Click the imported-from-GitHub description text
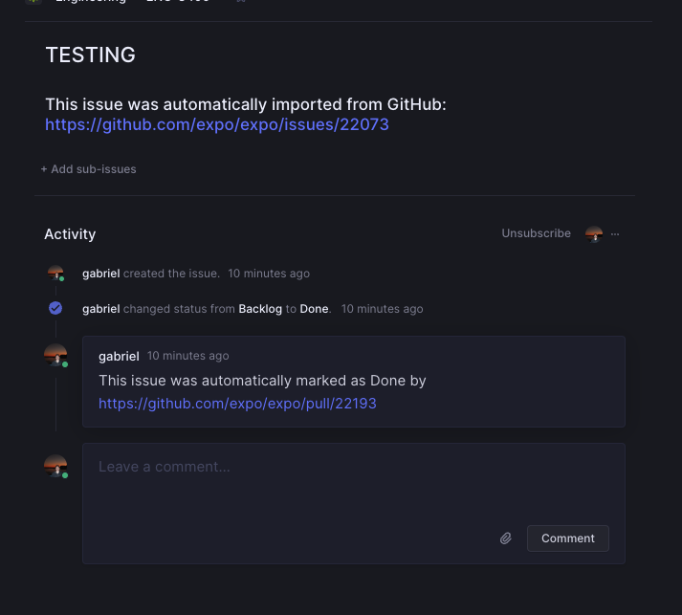 [x=246, y=103]
